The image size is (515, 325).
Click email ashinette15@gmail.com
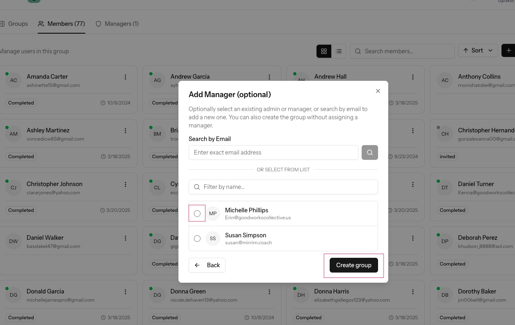[x=53, y=85]
